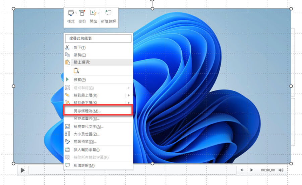Click the 新增註解 icon in mini toolbar

[108, 13]
